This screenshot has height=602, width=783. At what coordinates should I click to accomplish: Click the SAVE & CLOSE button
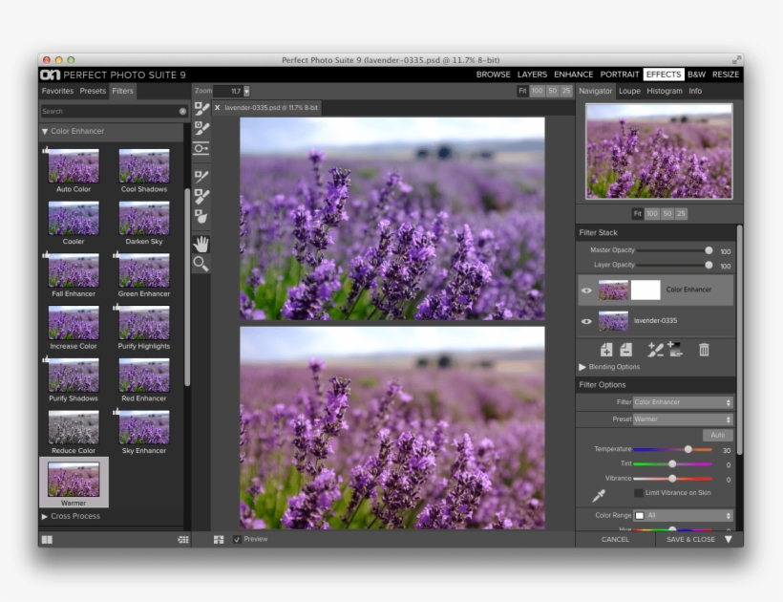tap(690, 540)
